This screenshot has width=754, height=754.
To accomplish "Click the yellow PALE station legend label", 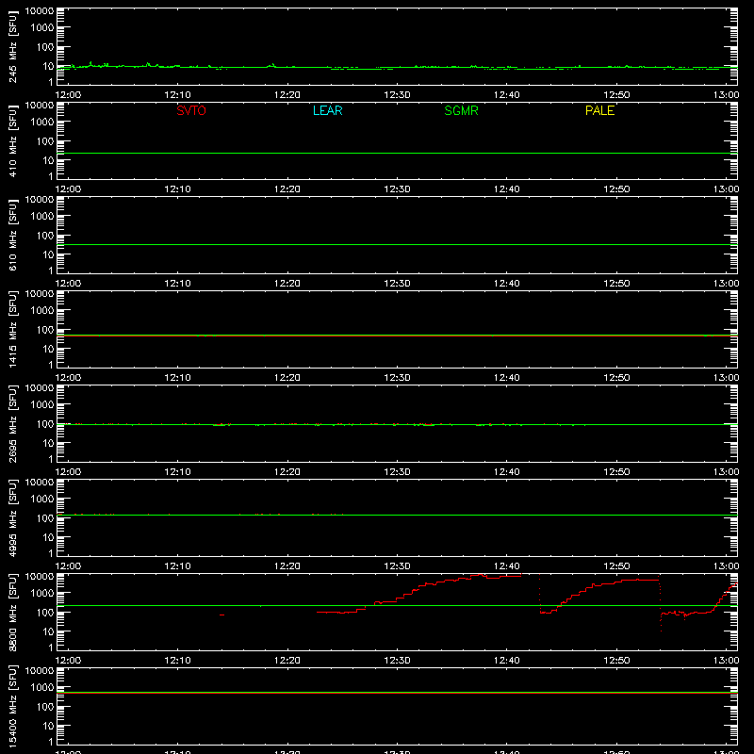I will click(x=599, y=110).
